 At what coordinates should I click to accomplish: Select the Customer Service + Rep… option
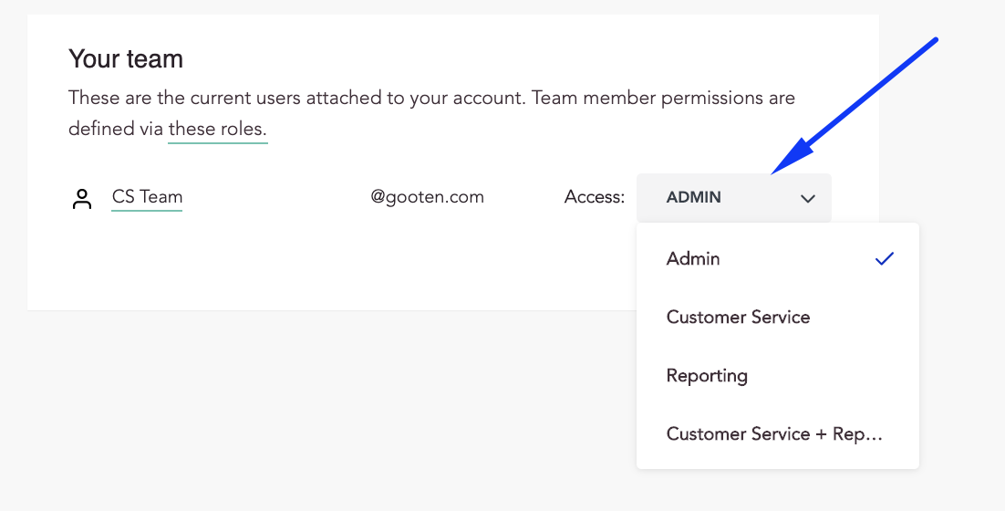coord(774,434)
